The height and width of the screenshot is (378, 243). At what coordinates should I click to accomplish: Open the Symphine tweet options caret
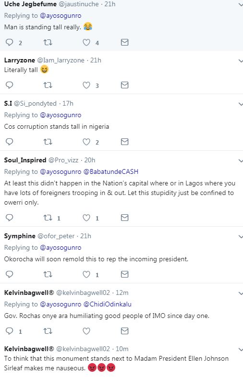point(240,237)
